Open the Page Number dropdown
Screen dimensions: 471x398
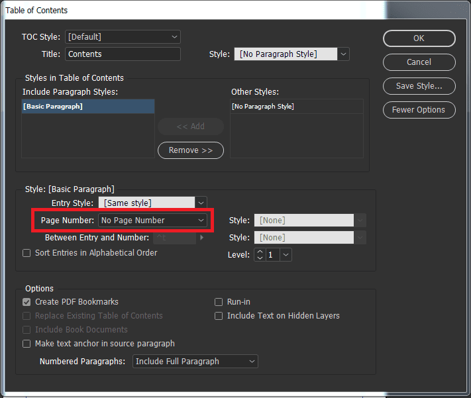click(x=152, y=220)
